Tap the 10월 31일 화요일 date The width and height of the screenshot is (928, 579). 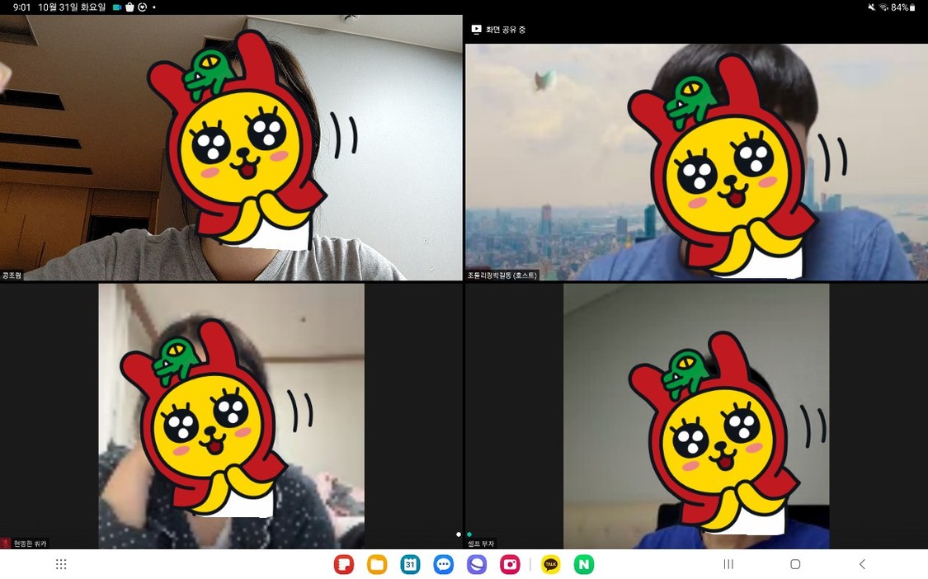pos(72,7)
